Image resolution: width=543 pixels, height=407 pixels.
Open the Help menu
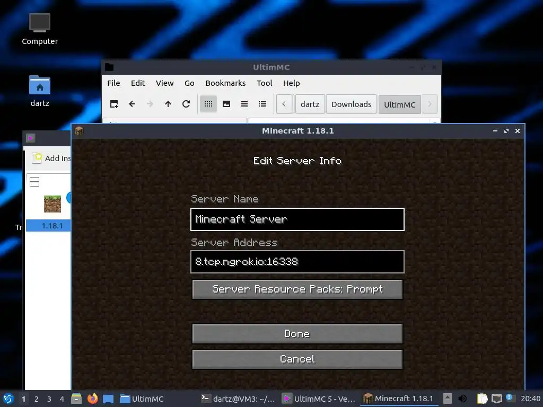291,83
